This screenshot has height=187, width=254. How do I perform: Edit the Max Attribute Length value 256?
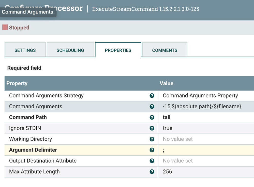tap(206, 172)
